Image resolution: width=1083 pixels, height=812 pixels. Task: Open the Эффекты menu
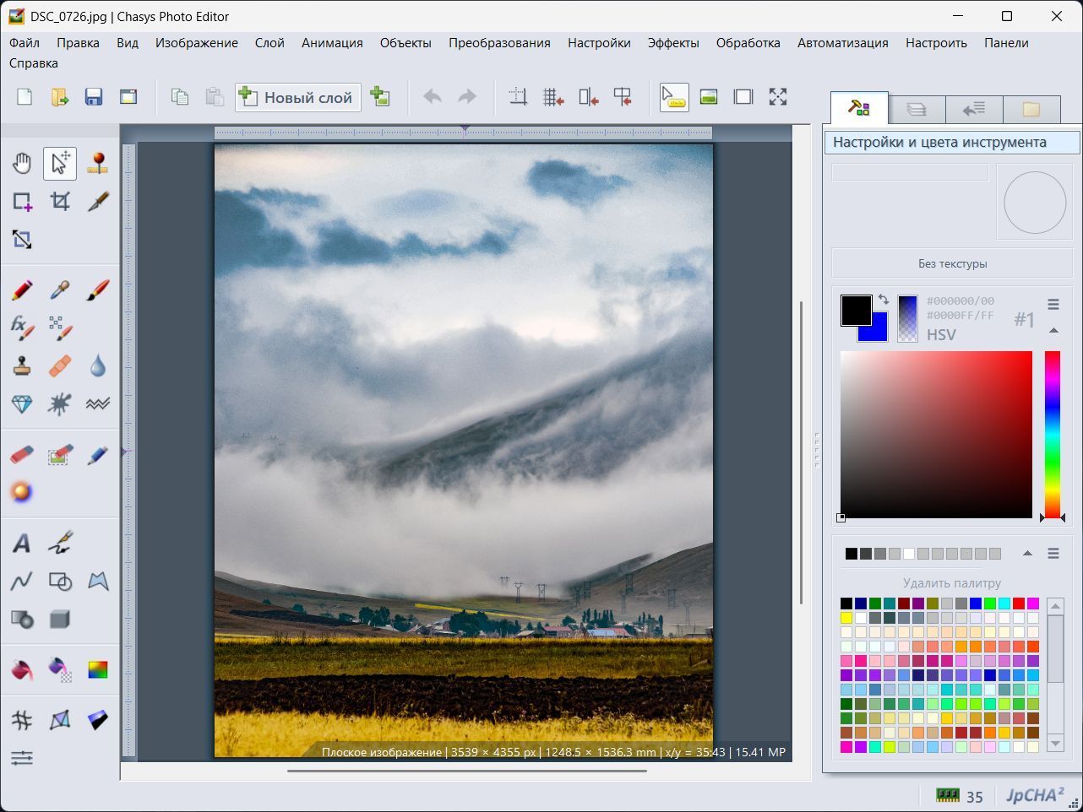(673, 42)
